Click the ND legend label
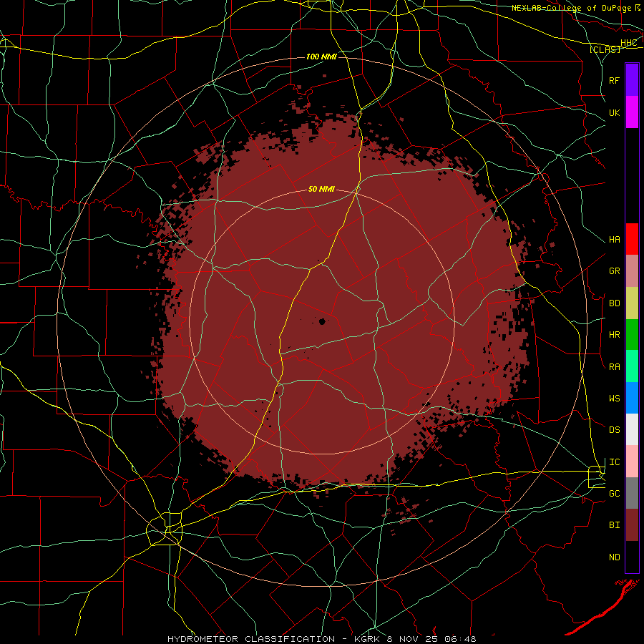This screenshot has width=644, height=644. 615,557
